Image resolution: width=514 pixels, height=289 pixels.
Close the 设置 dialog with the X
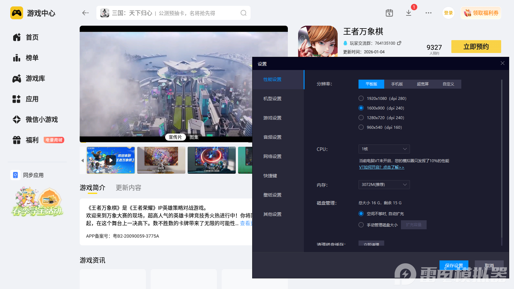502,63
